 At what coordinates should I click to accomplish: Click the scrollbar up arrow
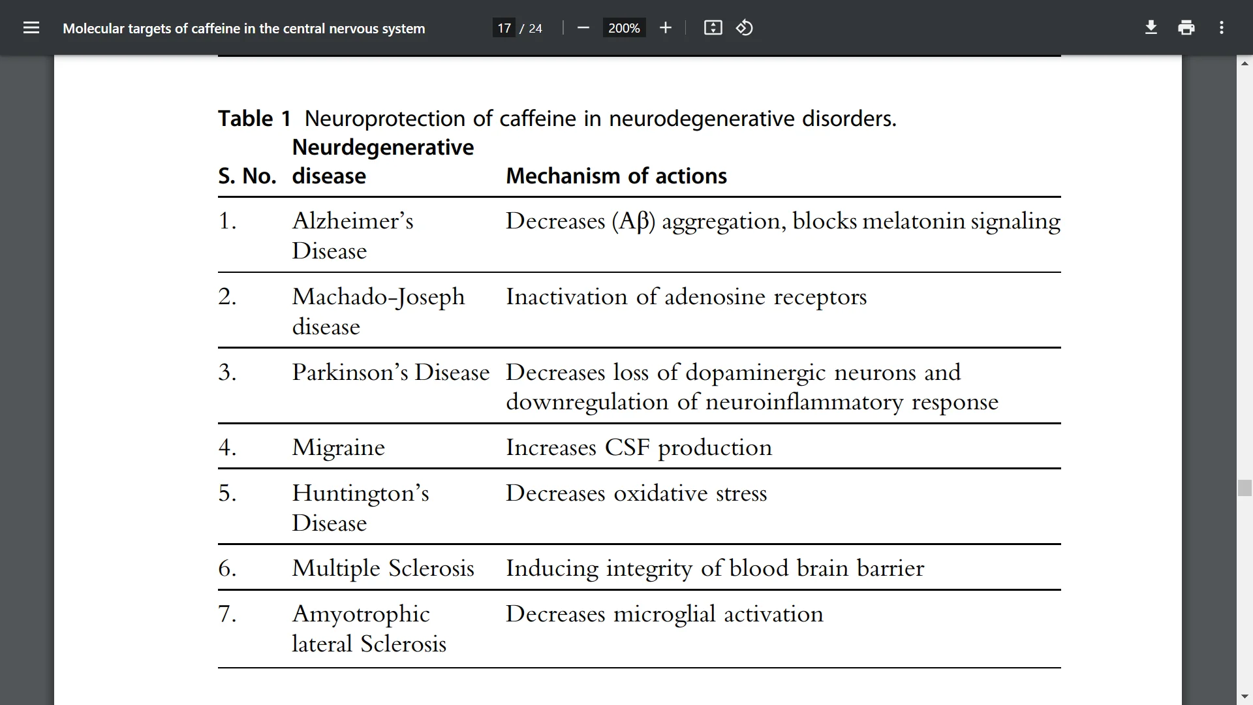(x=1245, y=63)
